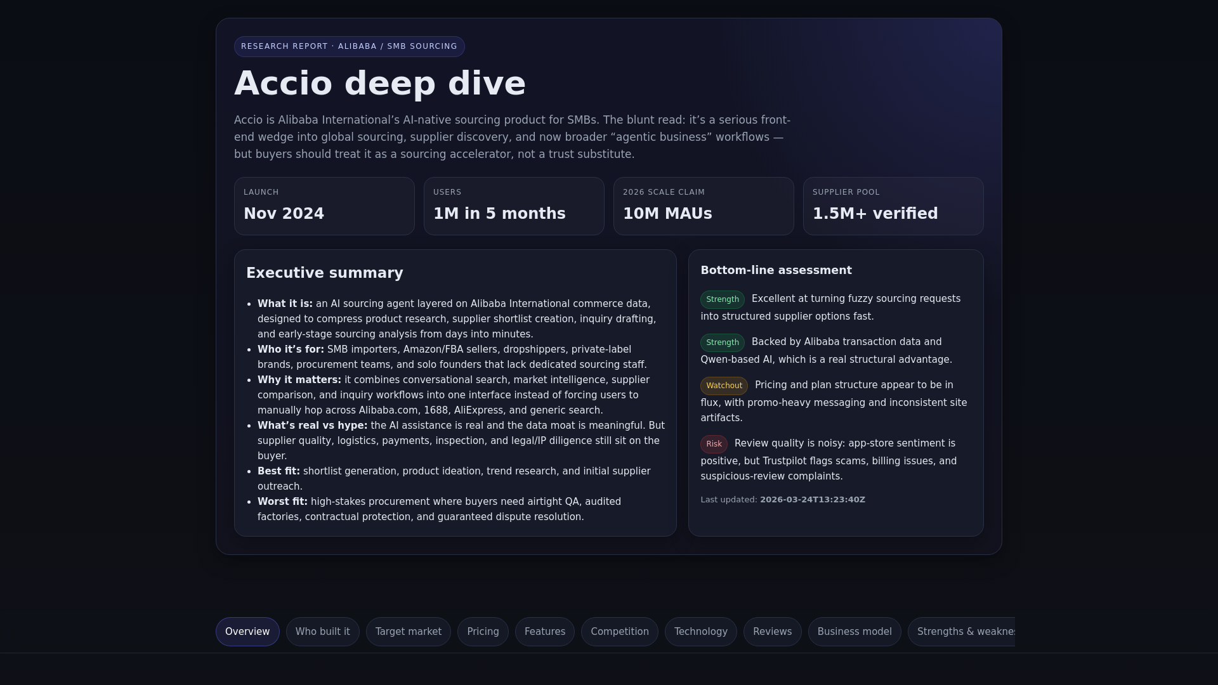Click the first Strength tag about fuzzy sourcing
The width and height of the screenshot is (1218, 685).
click(723, 299)
